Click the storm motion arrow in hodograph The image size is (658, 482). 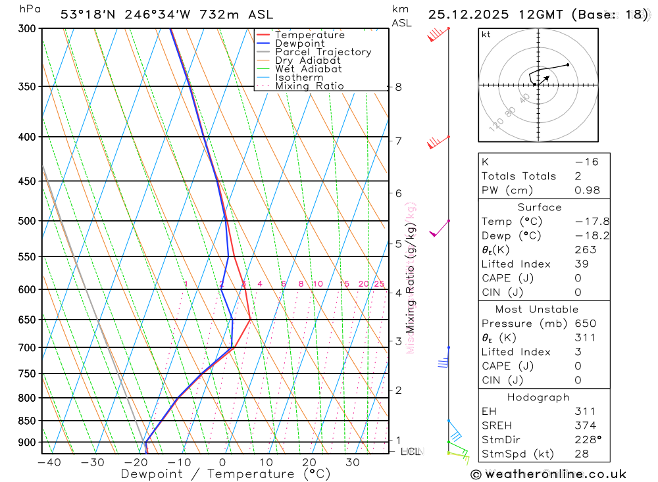[544, 80]
